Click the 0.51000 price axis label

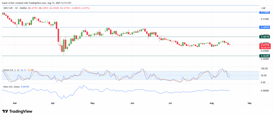(265, 19)
